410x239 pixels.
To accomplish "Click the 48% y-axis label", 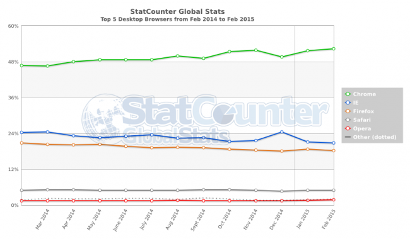I will click(13, 62).
